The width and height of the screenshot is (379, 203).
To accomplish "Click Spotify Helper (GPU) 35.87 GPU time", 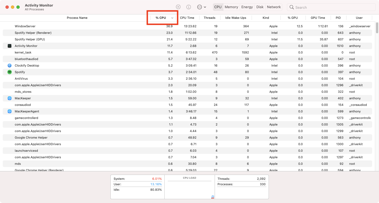I will (324, 39).
